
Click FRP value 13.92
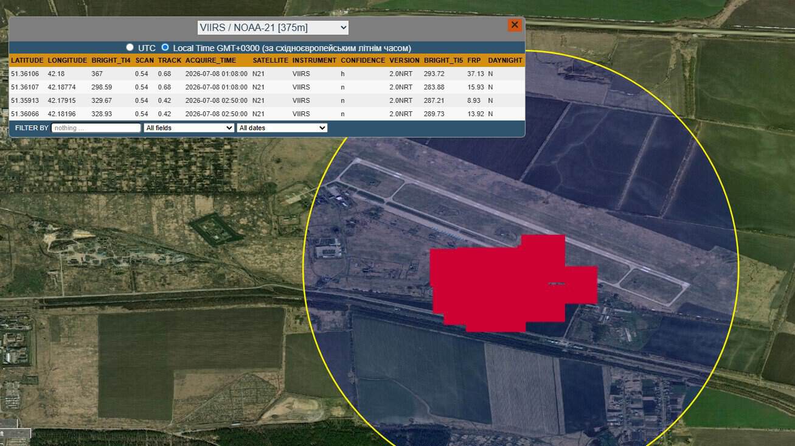click(476, 114)
